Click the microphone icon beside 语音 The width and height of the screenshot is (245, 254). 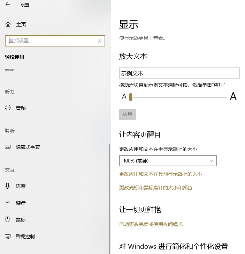8,186
